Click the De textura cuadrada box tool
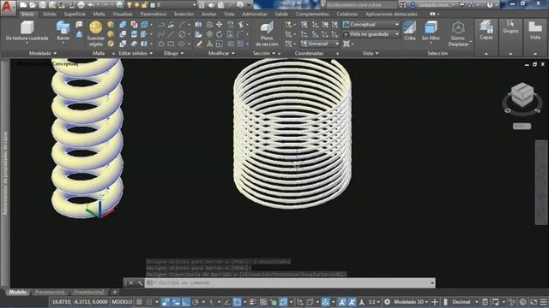Image resolution: width=549 pixels, height=308 pixels. [x=27, y=31]
